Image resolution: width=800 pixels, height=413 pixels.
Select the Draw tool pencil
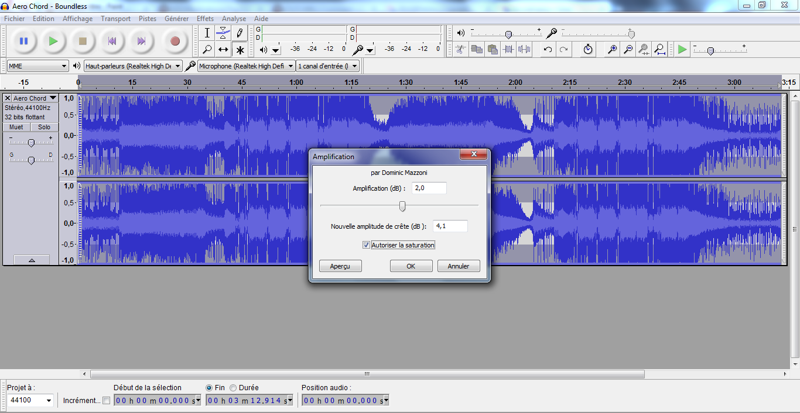pyautogui.click(x=240, y=33)
